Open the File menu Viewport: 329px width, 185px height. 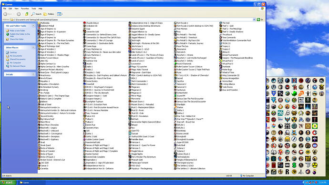(5, 9)
